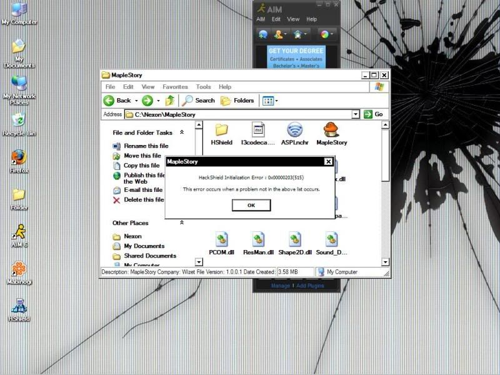500x375 pixels.
Task: Click the Manage link in AIM window
Action: [280, 286]
